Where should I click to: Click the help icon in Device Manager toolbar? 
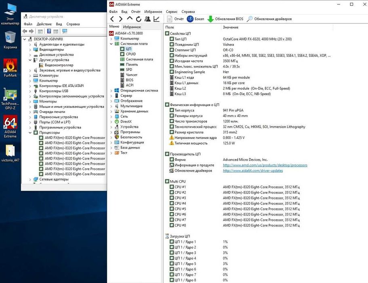pos(49,31)
